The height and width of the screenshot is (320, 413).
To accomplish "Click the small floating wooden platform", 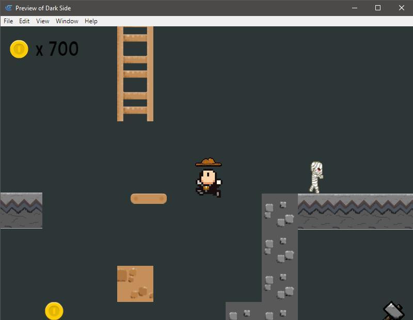I will point(149,199).
